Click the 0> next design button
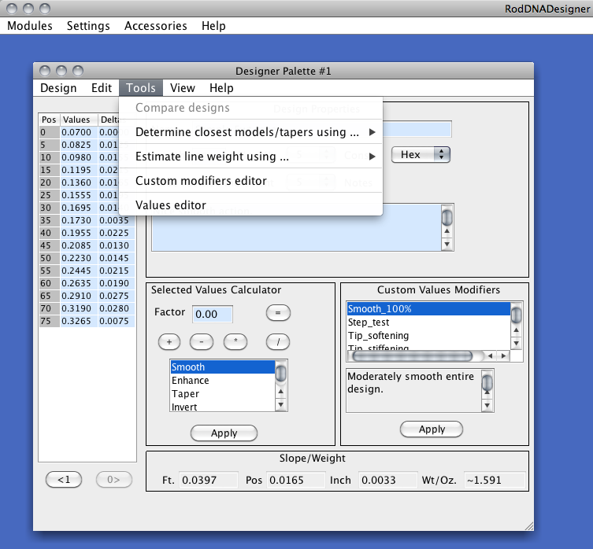The height and width of the screenshot is (549, 593). [x=114, y=480]
